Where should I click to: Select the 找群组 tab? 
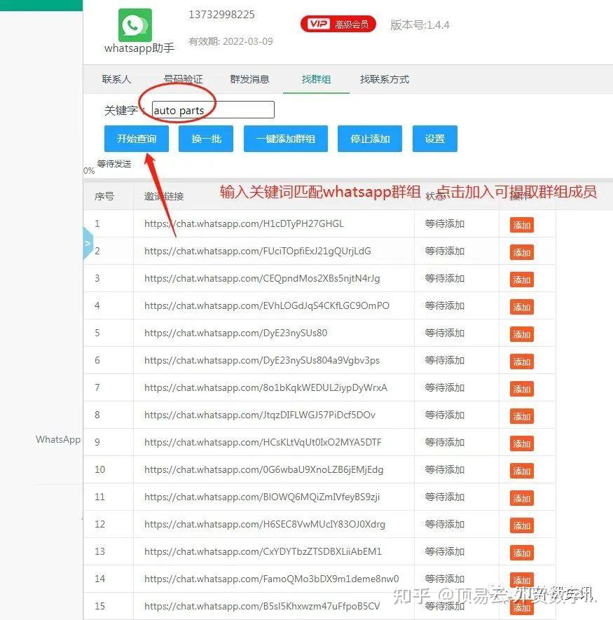[x=316, y=79]
